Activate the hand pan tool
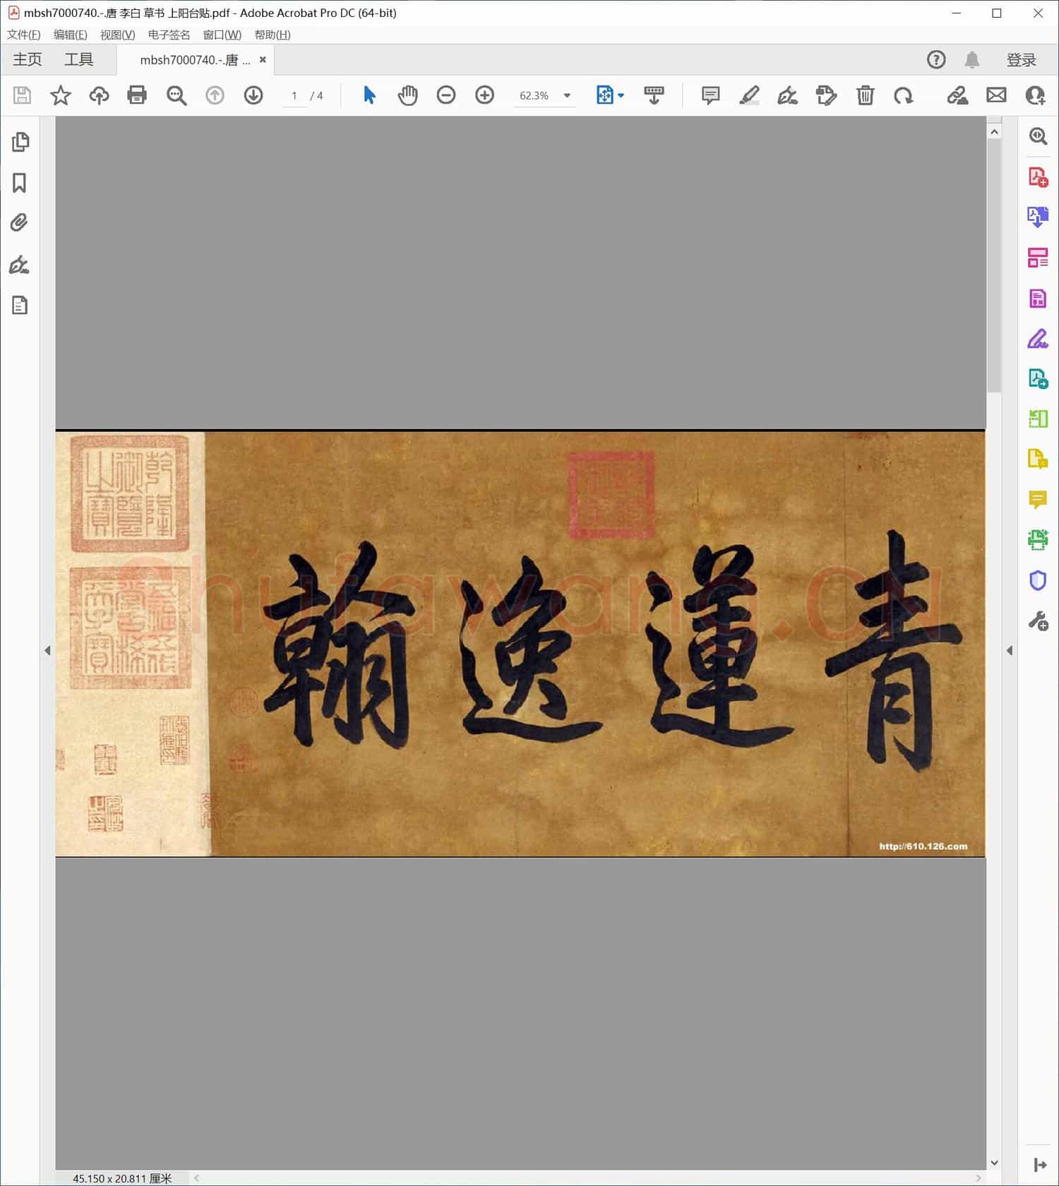This screenshot has height=1186, width=1059. tap(407, 95)
